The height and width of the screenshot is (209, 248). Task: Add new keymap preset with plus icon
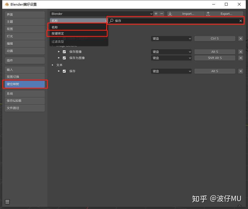[156, 14]
